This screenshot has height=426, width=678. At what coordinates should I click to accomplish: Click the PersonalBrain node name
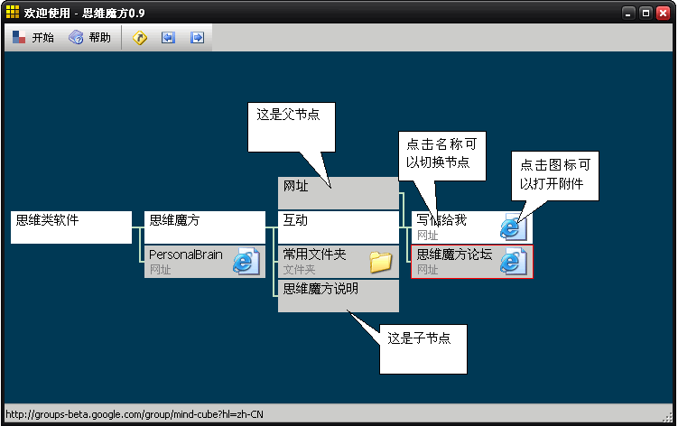pyautogui.click(x=185, y=255)
